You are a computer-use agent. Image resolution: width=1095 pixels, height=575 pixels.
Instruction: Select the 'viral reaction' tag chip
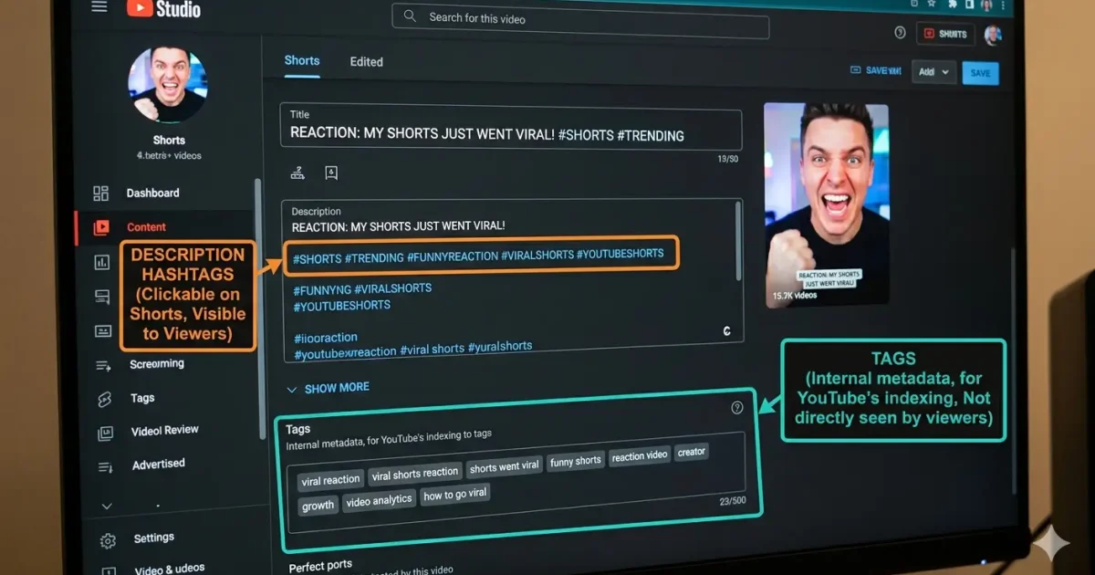pyautogui.click(x=330, y=479)
